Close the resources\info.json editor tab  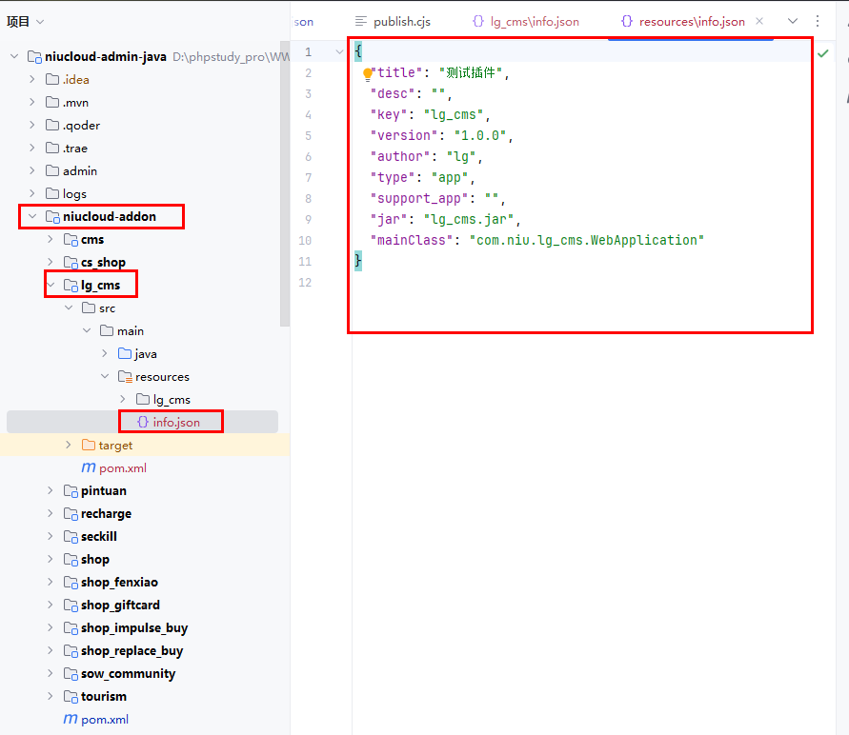[759, 21]
